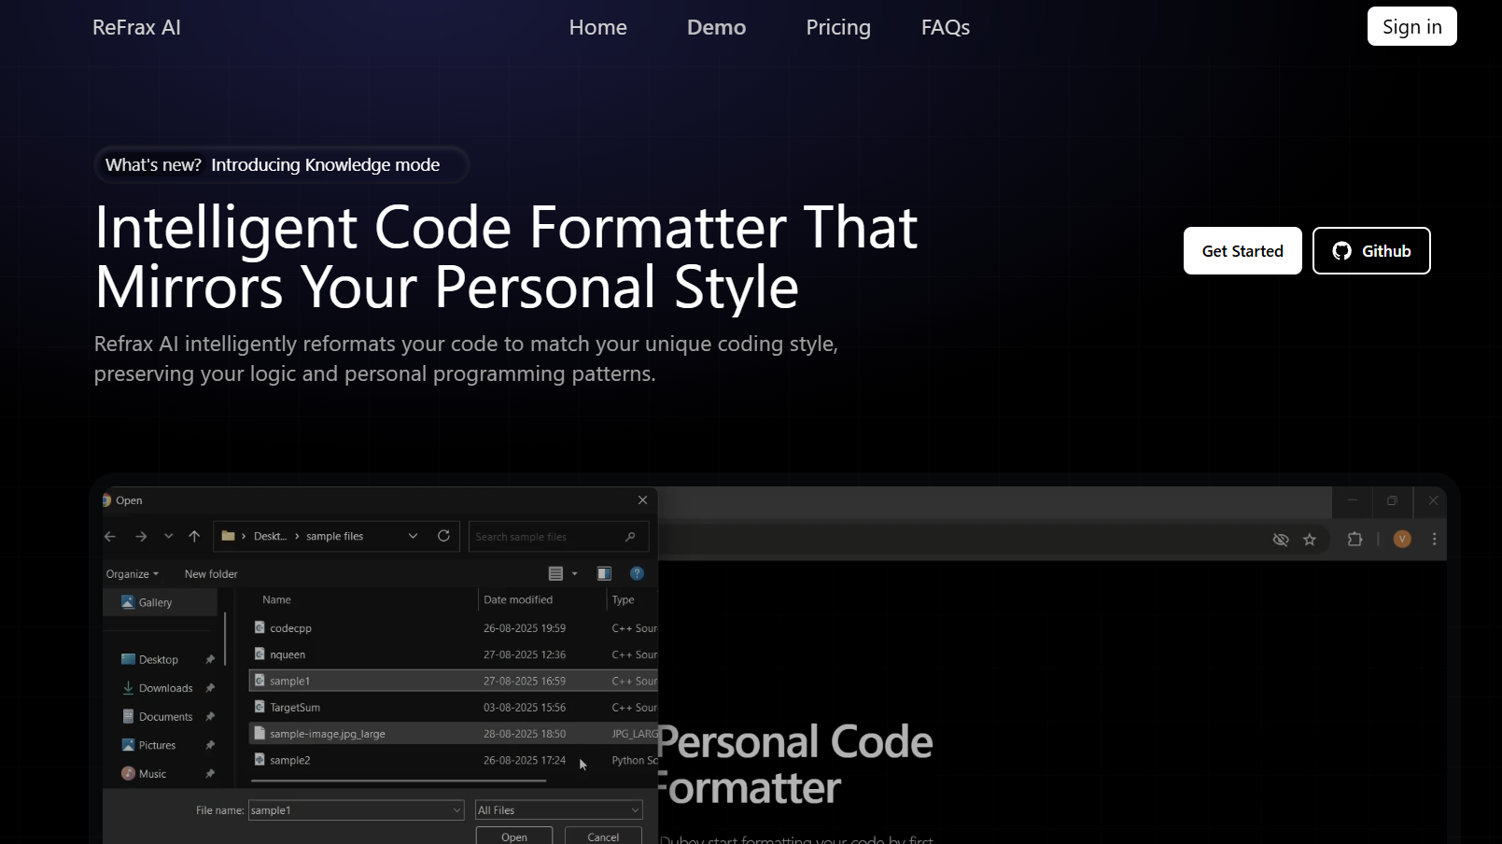This screenshot has width=1502, height=844.
Task: Click the bookmark star icon in browser
Action: pos(1310,540)
